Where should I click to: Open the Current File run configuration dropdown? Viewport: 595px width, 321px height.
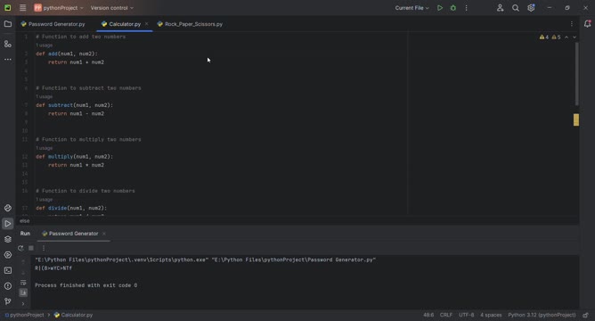[x=412, y=8]
